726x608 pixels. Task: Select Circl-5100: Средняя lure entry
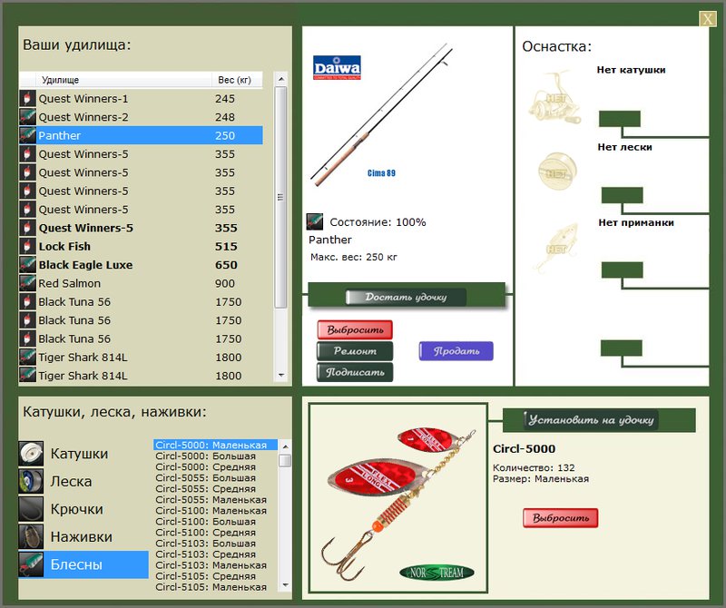pyautogui.click(x=215, y=533)
